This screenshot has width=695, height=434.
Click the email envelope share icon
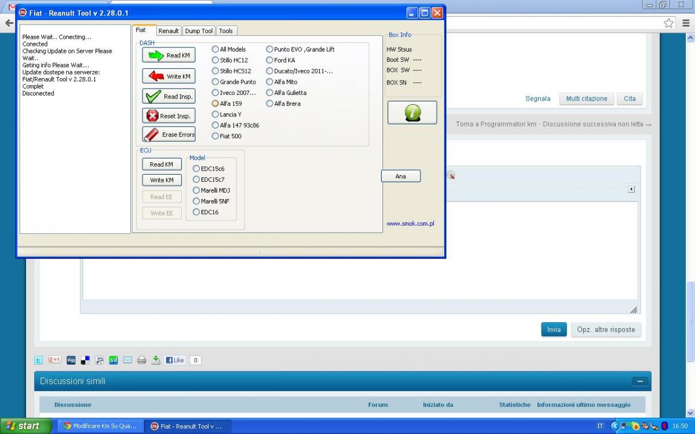click(x=127, y=360)
